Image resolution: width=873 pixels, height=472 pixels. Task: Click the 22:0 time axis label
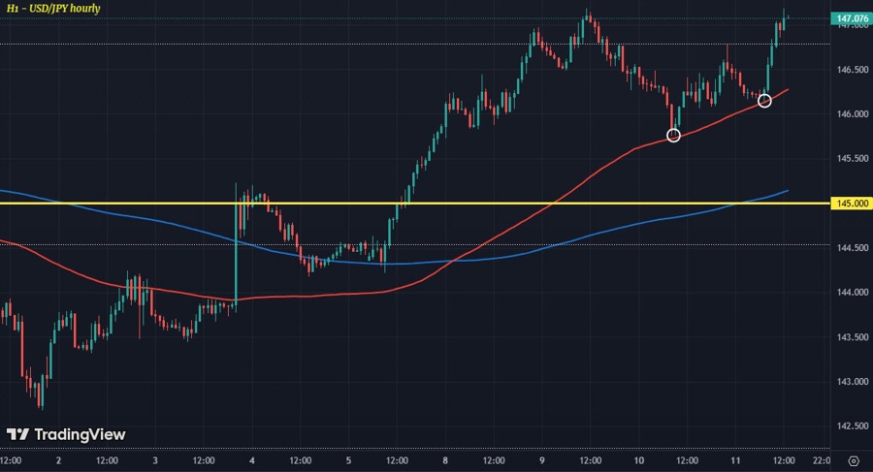tap(822, 460)
